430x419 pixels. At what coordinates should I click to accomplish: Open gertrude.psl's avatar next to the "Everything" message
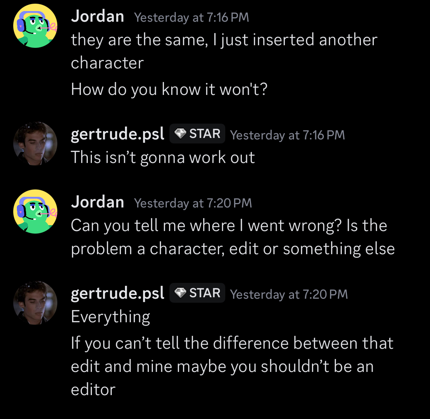[x=35, y=303]
